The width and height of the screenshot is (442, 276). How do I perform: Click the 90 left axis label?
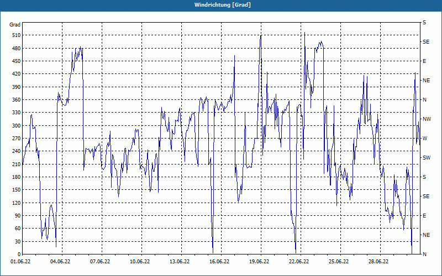18,216
